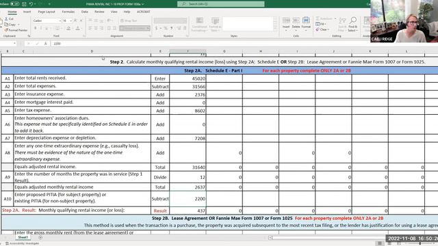Click Accessibility: Investigate in status bar
Image resolution: width=438 pixels, height=246 pixels.
[x=23, y=243]
